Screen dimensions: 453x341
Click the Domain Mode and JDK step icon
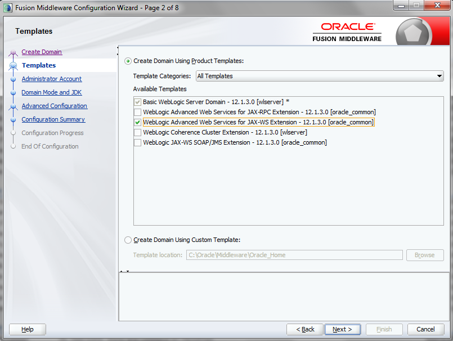pyautogui.click(x=12, y=92)
